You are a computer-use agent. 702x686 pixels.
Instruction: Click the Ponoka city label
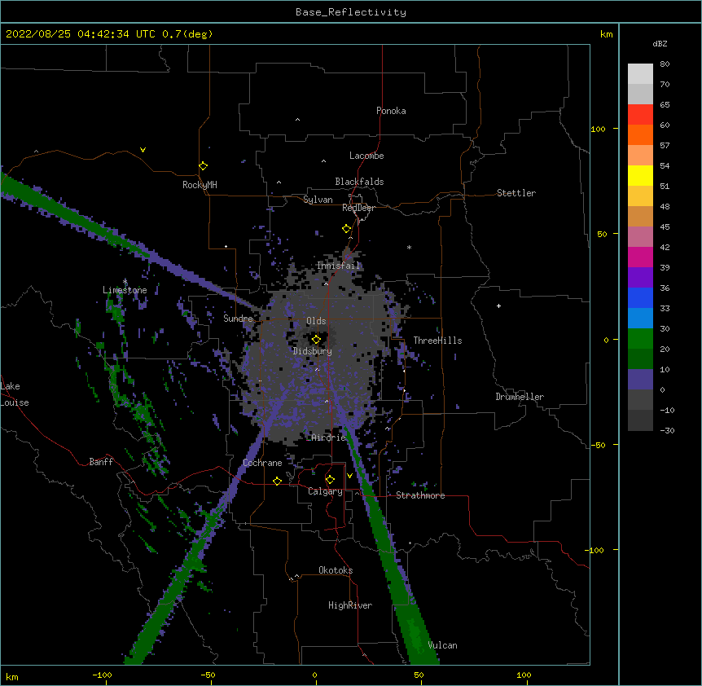391,111
